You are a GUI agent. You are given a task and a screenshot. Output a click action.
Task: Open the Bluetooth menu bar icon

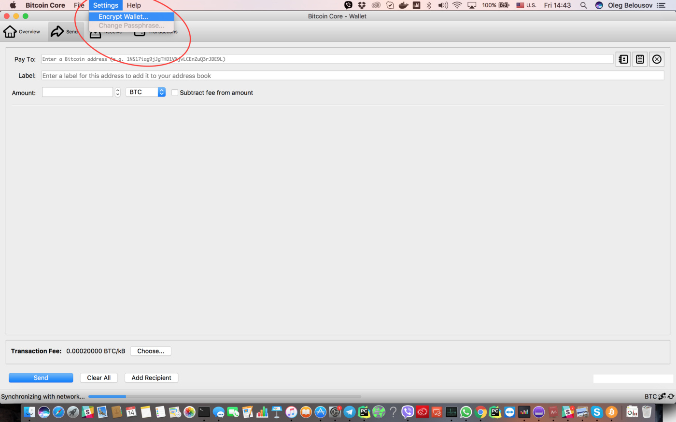tap(429, 5)
